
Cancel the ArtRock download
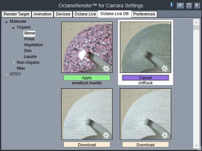coord(146,78)
